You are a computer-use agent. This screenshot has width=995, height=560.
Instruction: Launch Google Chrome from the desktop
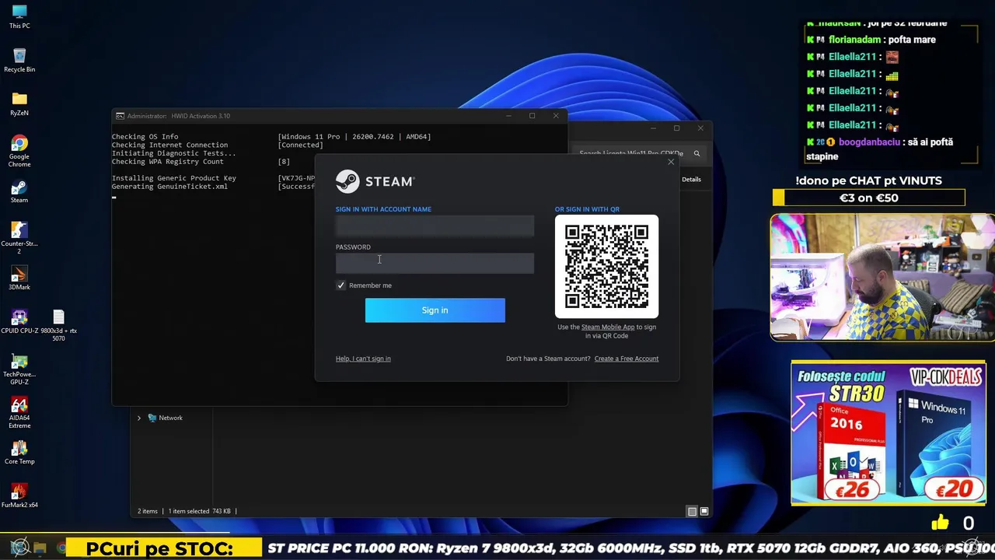pos(19,150)
